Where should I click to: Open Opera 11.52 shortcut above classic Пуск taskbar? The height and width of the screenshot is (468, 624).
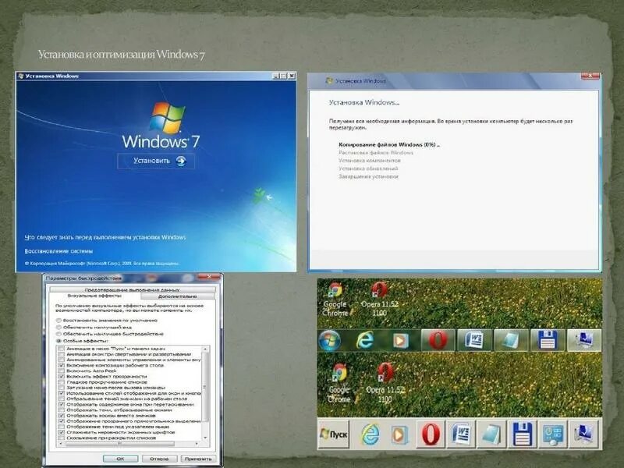click(x=385, y=383)
